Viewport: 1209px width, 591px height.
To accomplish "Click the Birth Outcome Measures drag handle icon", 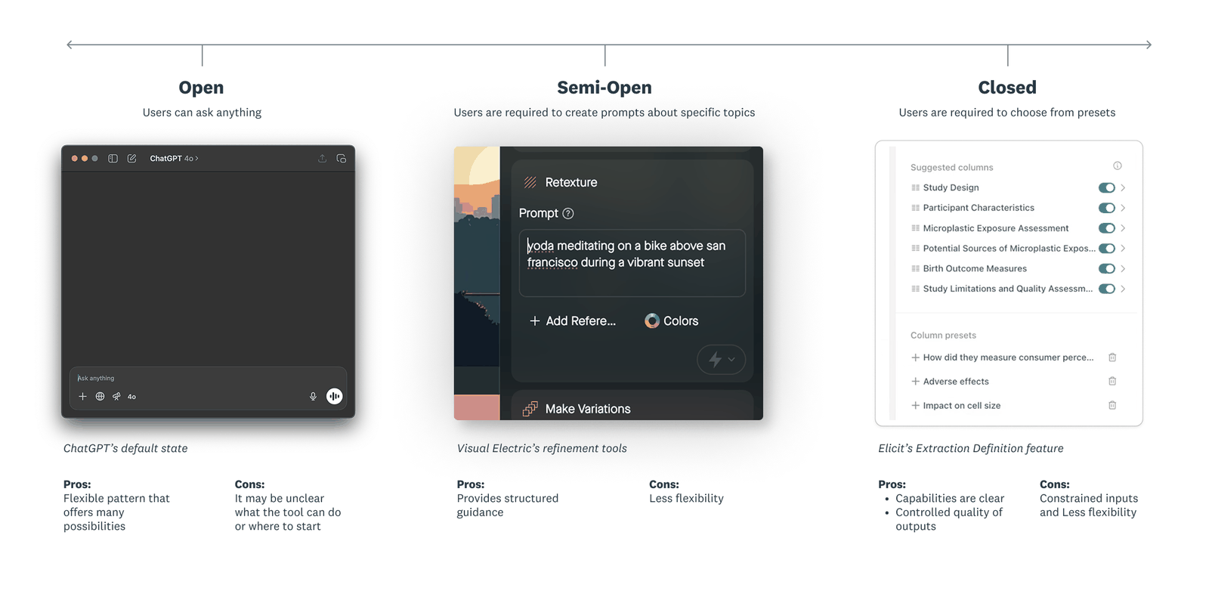I will 915,268.
